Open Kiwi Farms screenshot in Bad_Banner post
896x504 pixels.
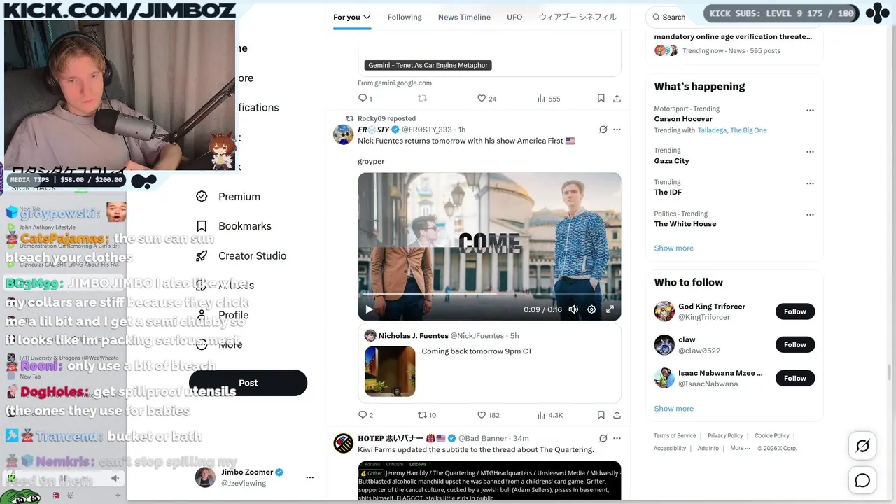click(489, 480)
